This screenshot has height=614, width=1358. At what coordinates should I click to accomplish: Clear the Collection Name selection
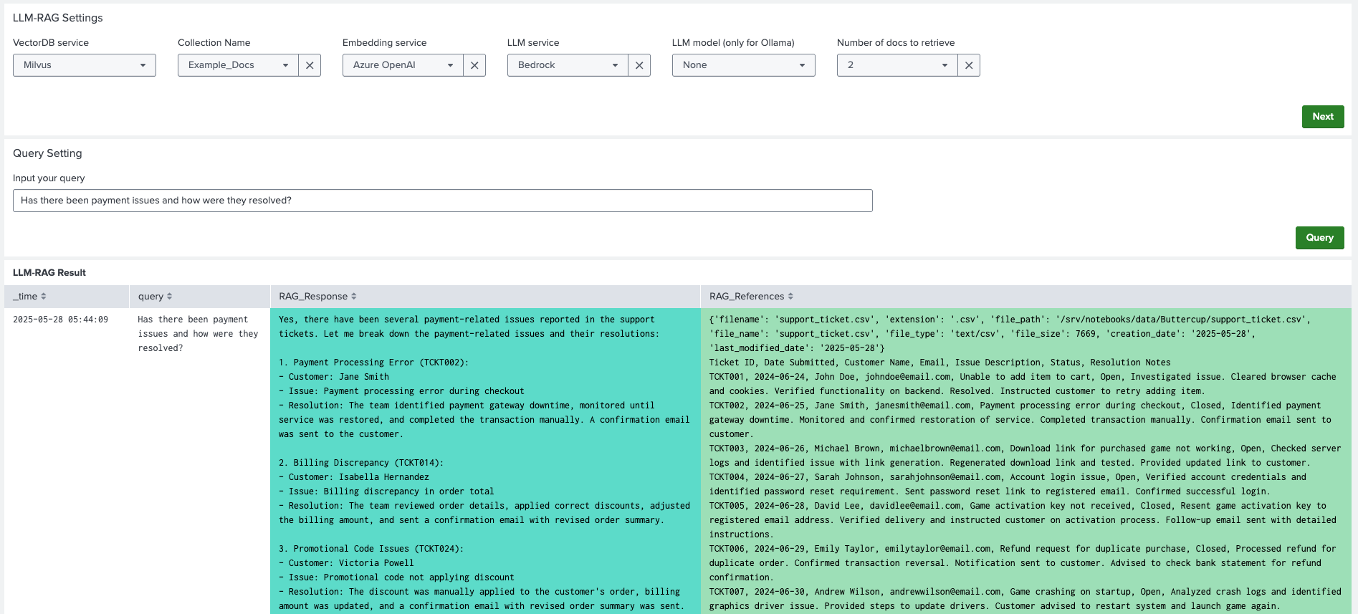coord(310,65)
